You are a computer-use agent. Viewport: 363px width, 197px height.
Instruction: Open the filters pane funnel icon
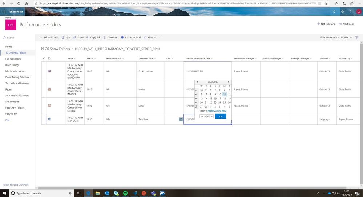(x=357, y=37)
